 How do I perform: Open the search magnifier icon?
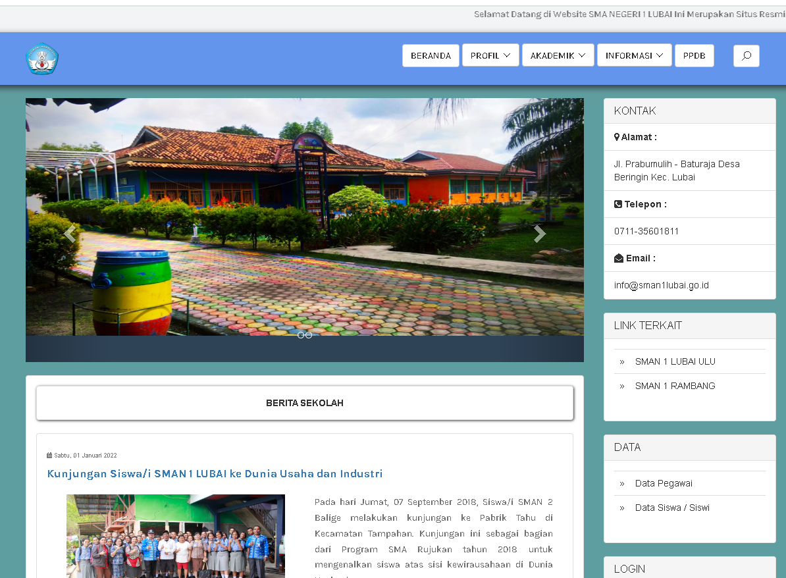[x=746, y=56]
